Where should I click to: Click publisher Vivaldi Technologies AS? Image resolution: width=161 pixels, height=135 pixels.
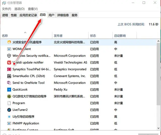(x=70, y=62)
